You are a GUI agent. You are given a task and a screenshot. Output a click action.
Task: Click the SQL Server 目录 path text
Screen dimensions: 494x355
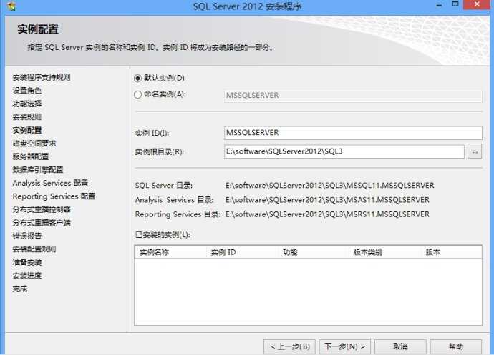tap(330, 186)
